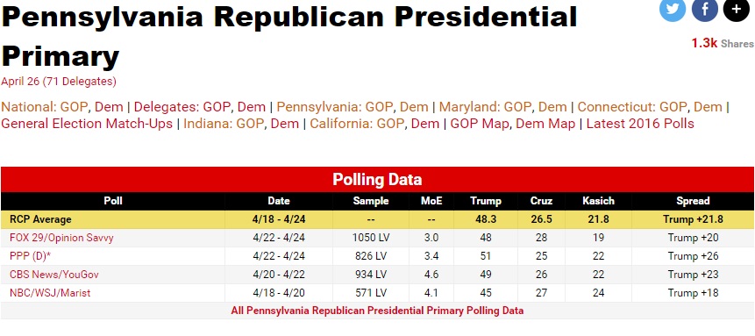755x336 pixels.
Task: Open the PPP (D) poll link
Action: click(x=31, y=256)
